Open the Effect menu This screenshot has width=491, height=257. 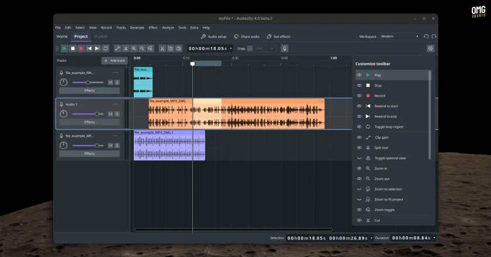click(153, 28)
